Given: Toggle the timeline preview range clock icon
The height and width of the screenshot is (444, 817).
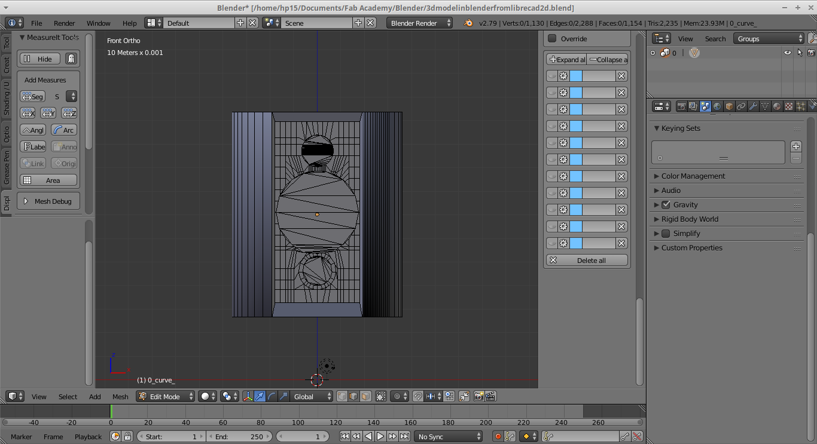Looking at the screenshot, I should tap(115, 437).
